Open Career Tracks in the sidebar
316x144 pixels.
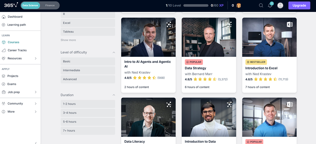point(17,50)
